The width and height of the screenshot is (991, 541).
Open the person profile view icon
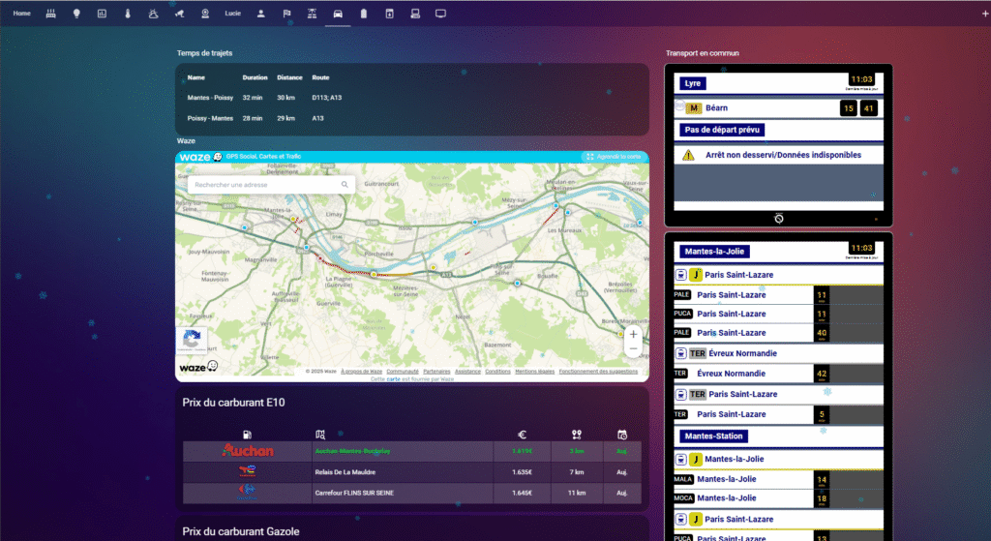[260, 14]
